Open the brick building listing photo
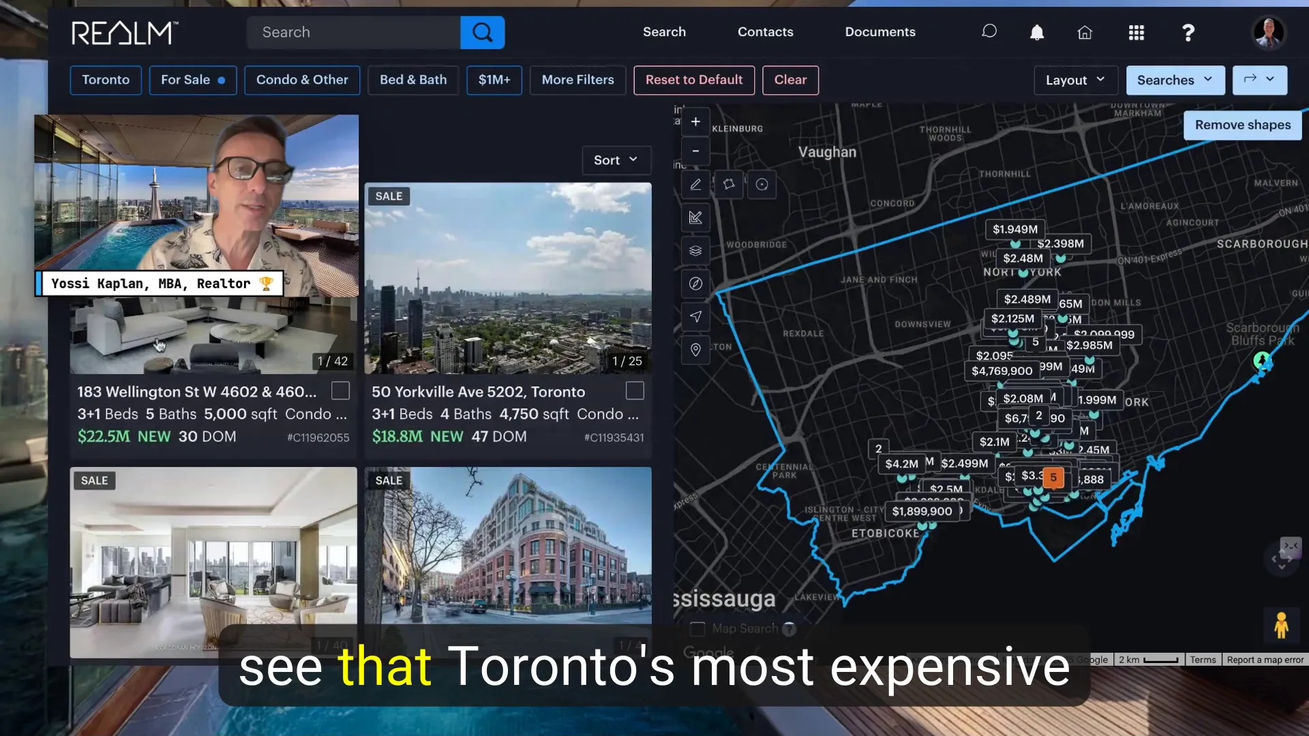This screenshot has width=1309, height=736. (508, 562)
